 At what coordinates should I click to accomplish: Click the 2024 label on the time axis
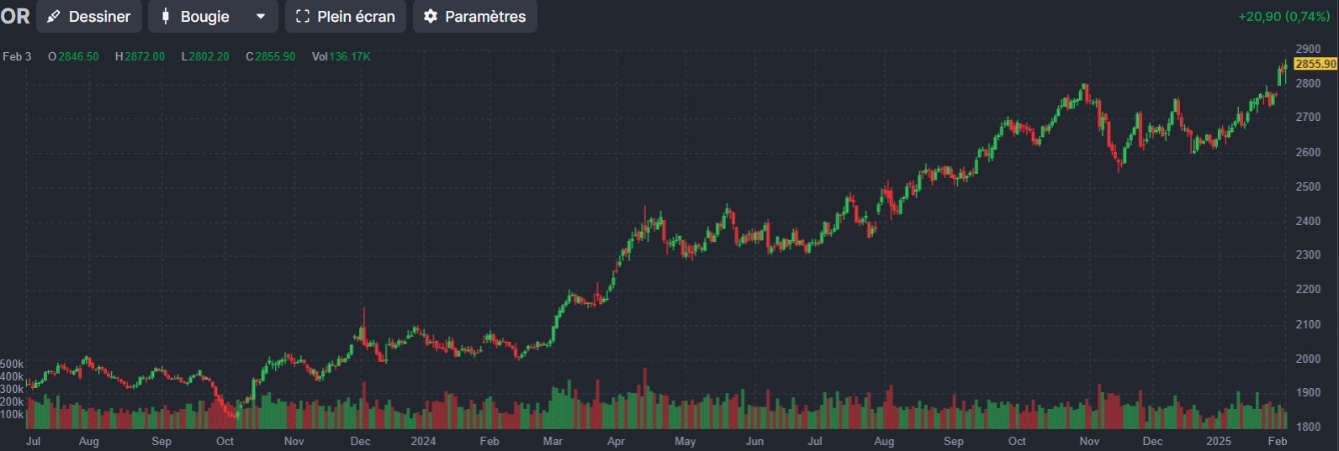point(423,441)
